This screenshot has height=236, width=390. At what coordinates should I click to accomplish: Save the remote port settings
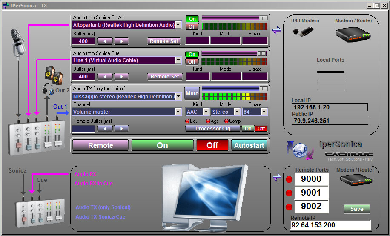coord(357,209)
